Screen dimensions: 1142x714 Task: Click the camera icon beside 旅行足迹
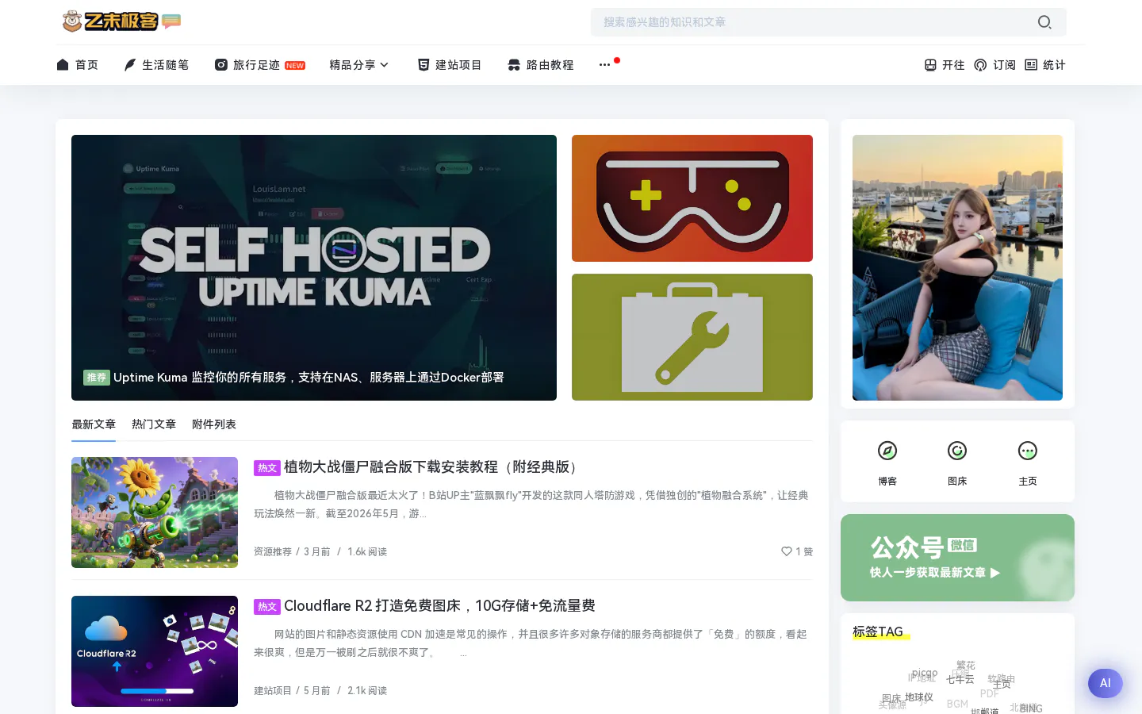tap(221, 65)
